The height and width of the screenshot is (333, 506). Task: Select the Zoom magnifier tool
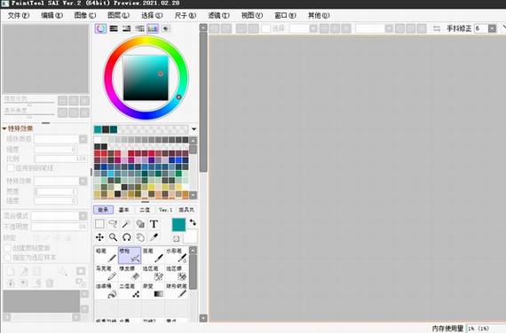click(113, 237)
